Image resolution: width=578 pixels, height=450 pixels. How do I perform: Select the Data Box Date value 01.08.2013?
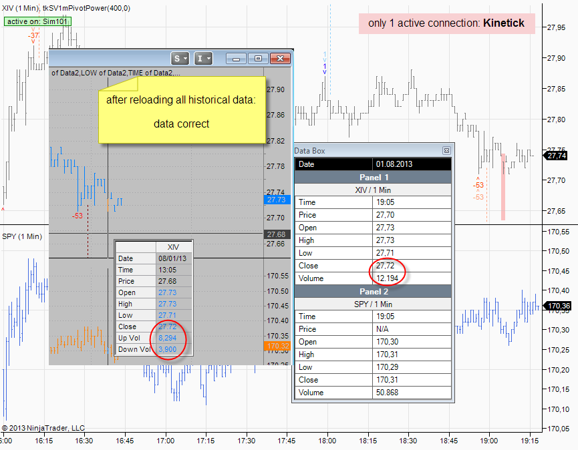pos(412,164)
